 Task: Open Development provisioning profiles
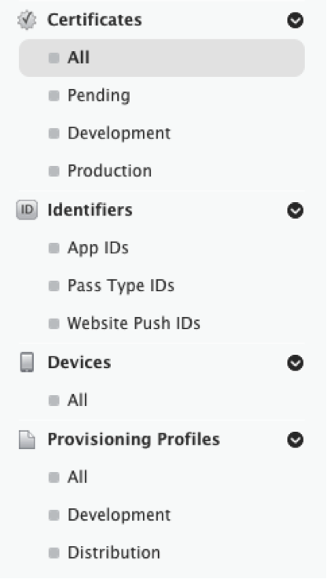(x=119, y=514)
